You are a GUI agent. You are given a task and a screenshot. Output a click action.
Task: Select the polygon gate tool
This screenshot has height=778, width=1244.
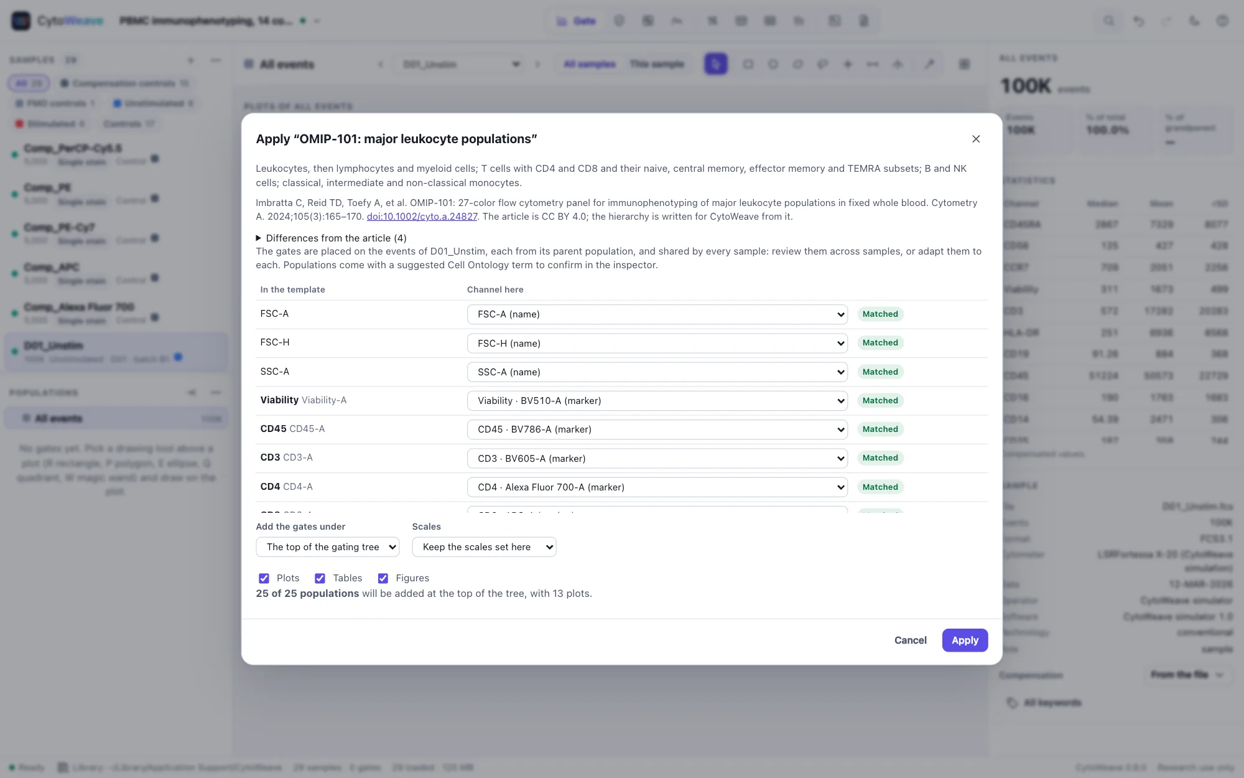pyautogui.click(x=798, y=64)
